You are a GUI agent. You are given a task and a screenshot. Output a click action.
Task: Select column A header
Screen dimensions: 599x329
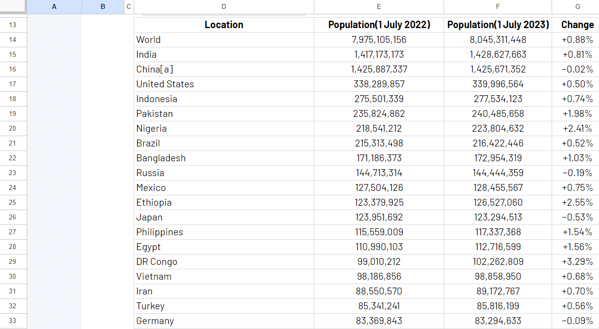(54, 6)
